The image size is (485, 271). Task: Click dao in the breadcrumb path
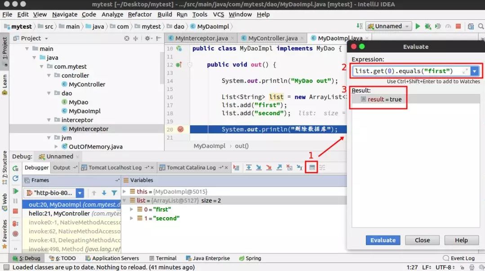(x=179, y=26)
